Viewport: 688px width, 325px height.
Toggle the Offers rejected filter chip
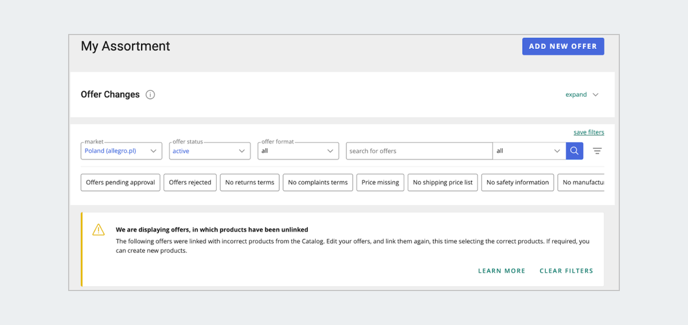pyautogui.click(x=190, y=183)
